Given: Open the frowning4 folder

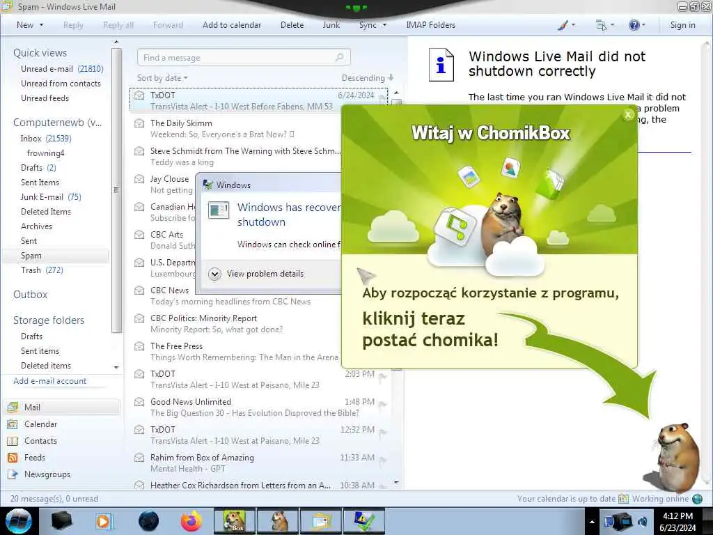Looking at the screenshot, I should pyautogui.click(x=45, y=153).
